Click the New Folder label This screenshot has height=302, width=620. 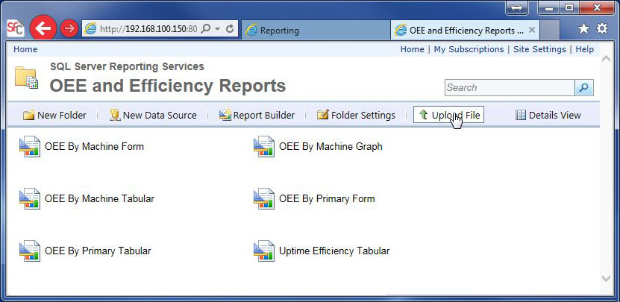point(62,116)
